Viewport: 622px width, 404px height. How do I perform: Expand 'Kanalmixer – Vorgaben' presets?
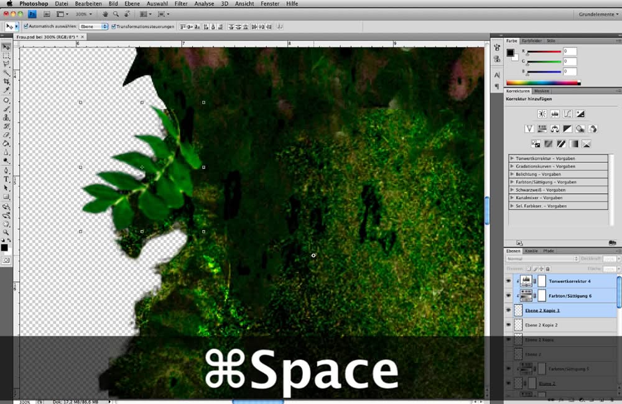[x=512, y=198]
